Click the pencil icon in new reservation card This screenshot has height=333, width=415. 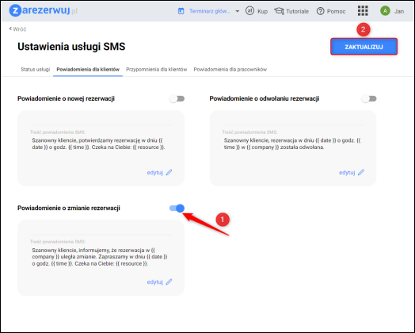click(169, 173)
